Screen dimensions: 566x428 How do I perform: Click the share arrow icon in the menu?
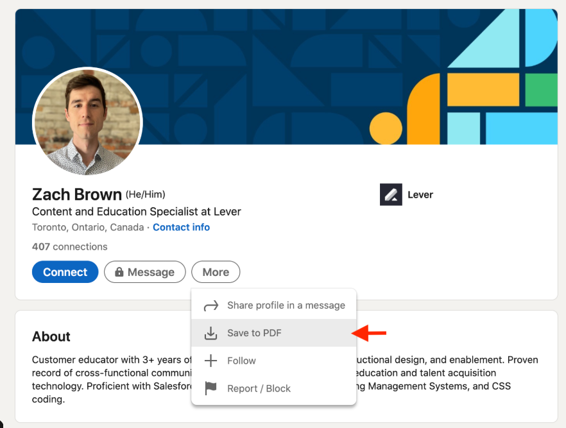[211, 305]
